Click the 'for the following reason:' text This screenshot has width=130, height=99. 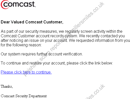click(x=21, y=45)
